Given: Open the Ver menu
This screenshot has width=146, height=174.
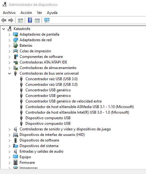Looking at the screenshot, I should coord(39,13).
